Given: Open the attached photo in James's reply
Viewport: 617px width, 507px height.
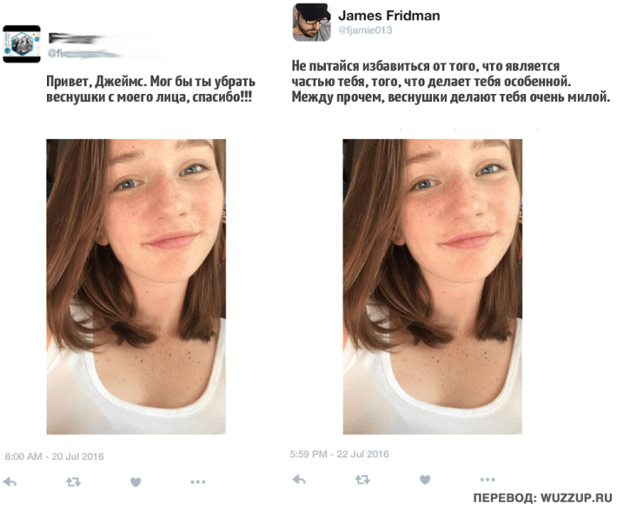Looking at the screenshot, I should click(433, 287).
